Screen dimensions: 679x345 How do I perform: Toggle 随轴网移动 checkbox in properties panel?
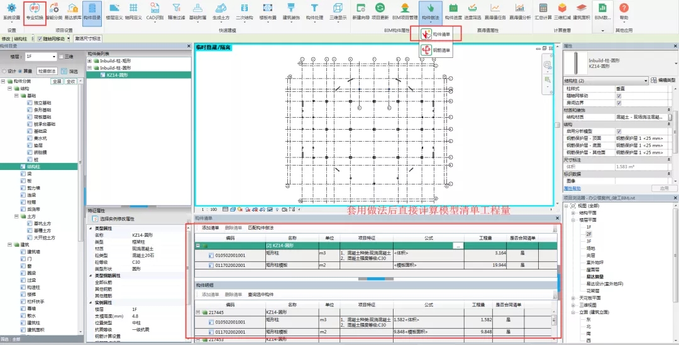tap(619, 96)
